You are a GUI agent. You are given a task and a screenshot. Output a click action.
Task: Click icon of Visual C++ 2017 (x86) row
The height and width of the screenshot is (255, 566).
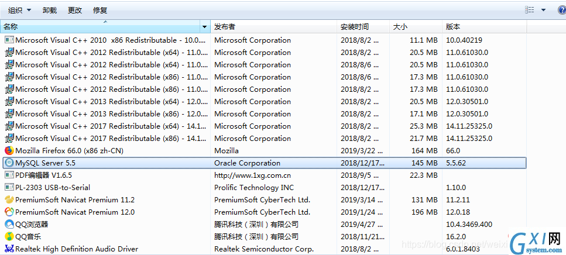[x=9, y=138]
